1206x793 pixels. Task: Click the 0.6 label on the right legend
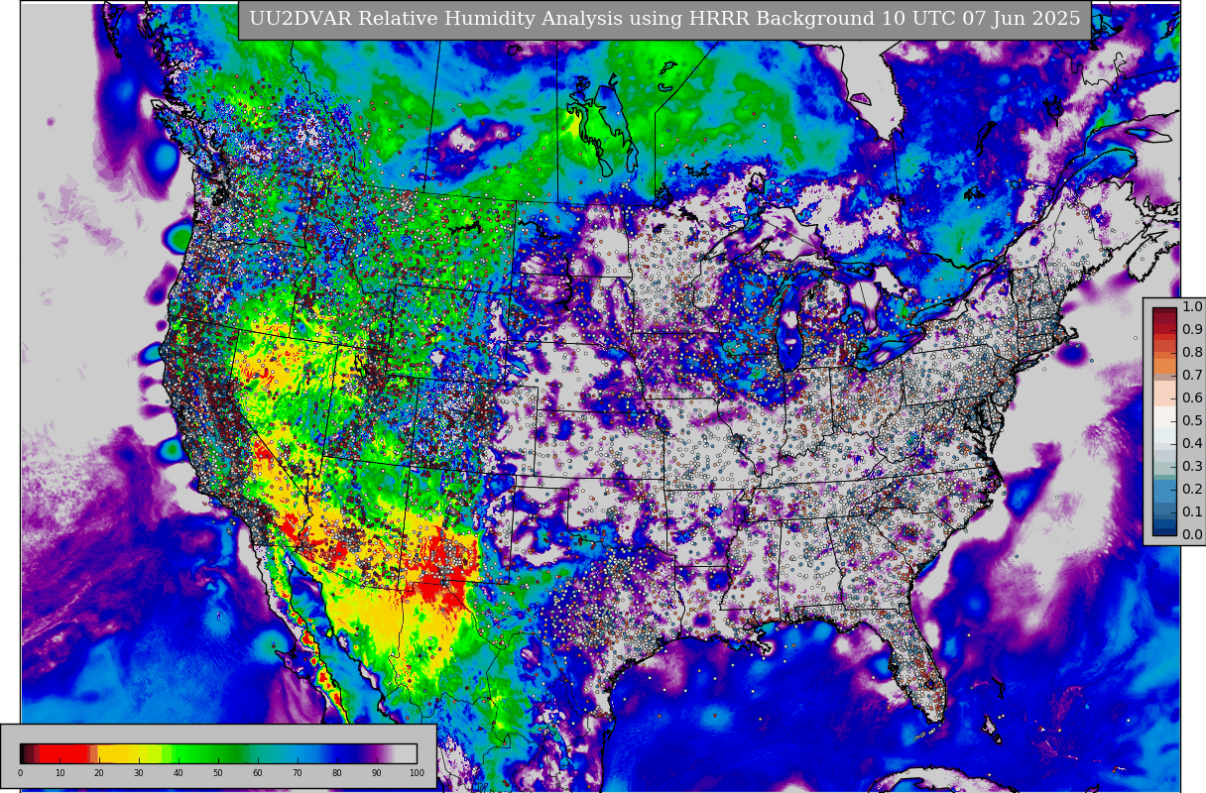point(1192,397)
